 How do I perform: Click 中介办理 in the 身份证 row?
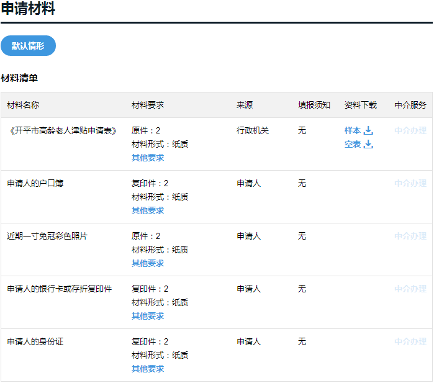coord(410,341)
